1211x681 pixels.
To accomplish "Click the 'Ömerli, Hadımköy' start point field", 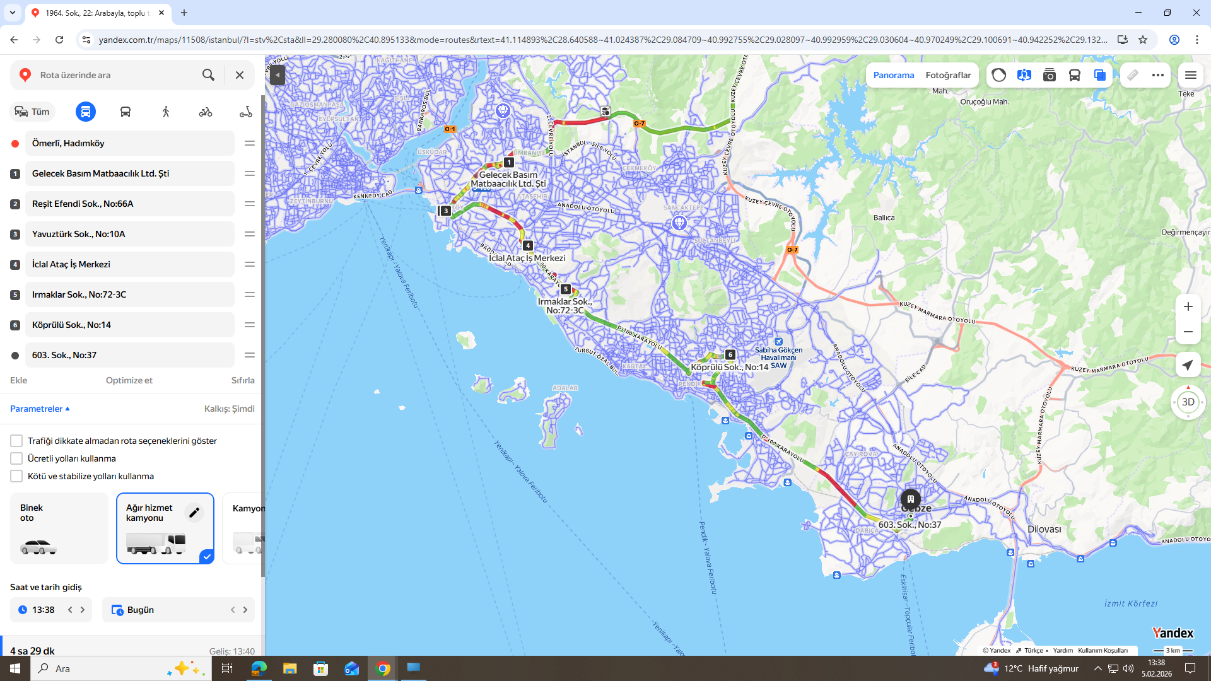I will pos(130,143).
